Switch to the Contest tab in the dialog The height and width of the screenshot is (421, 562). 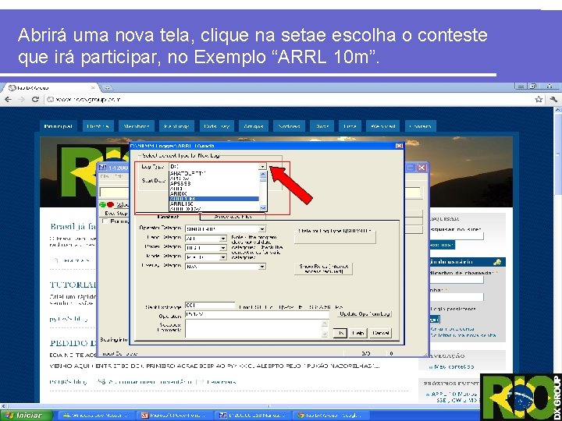(x=169, y=217)
